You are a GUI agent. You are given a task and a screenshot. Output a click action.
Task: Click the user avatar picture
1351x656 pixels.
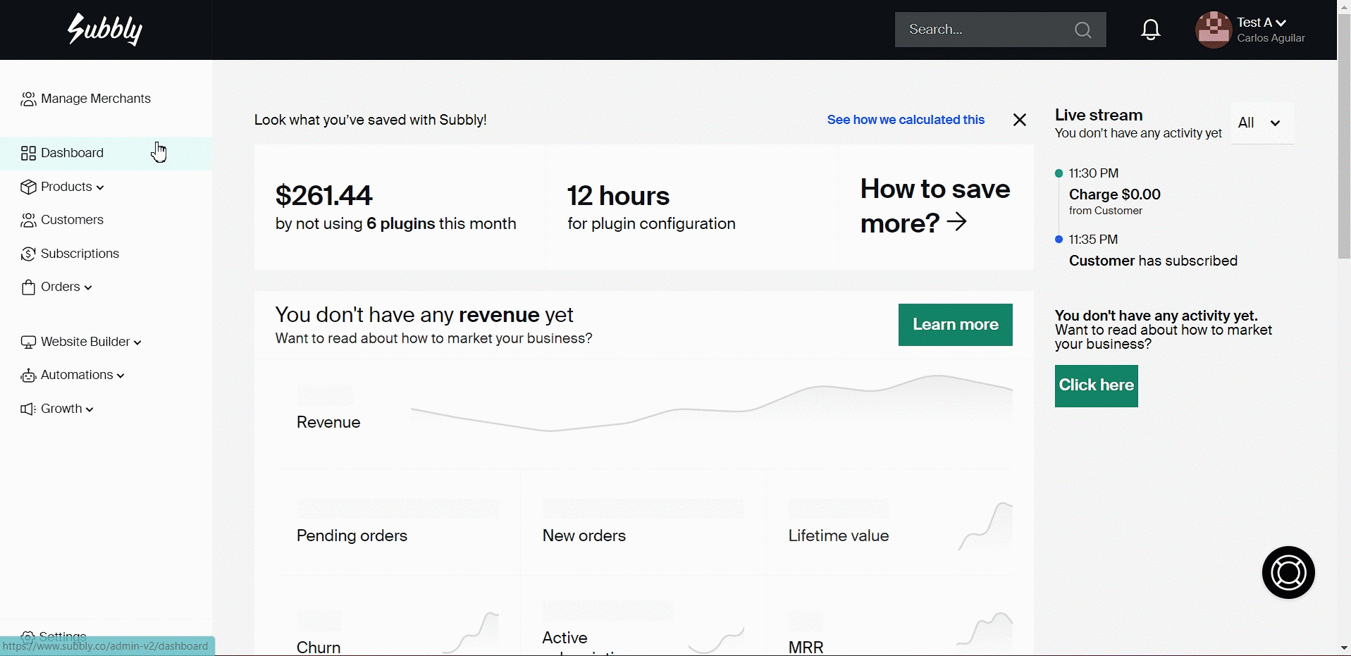click(x=1214, y=30)
